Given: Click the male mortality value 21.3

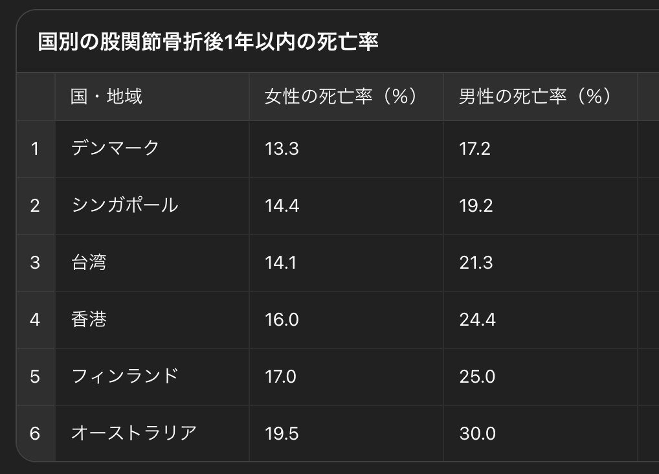Looking at the screenshot, I should pyautogui.click(x=476, y=263).
